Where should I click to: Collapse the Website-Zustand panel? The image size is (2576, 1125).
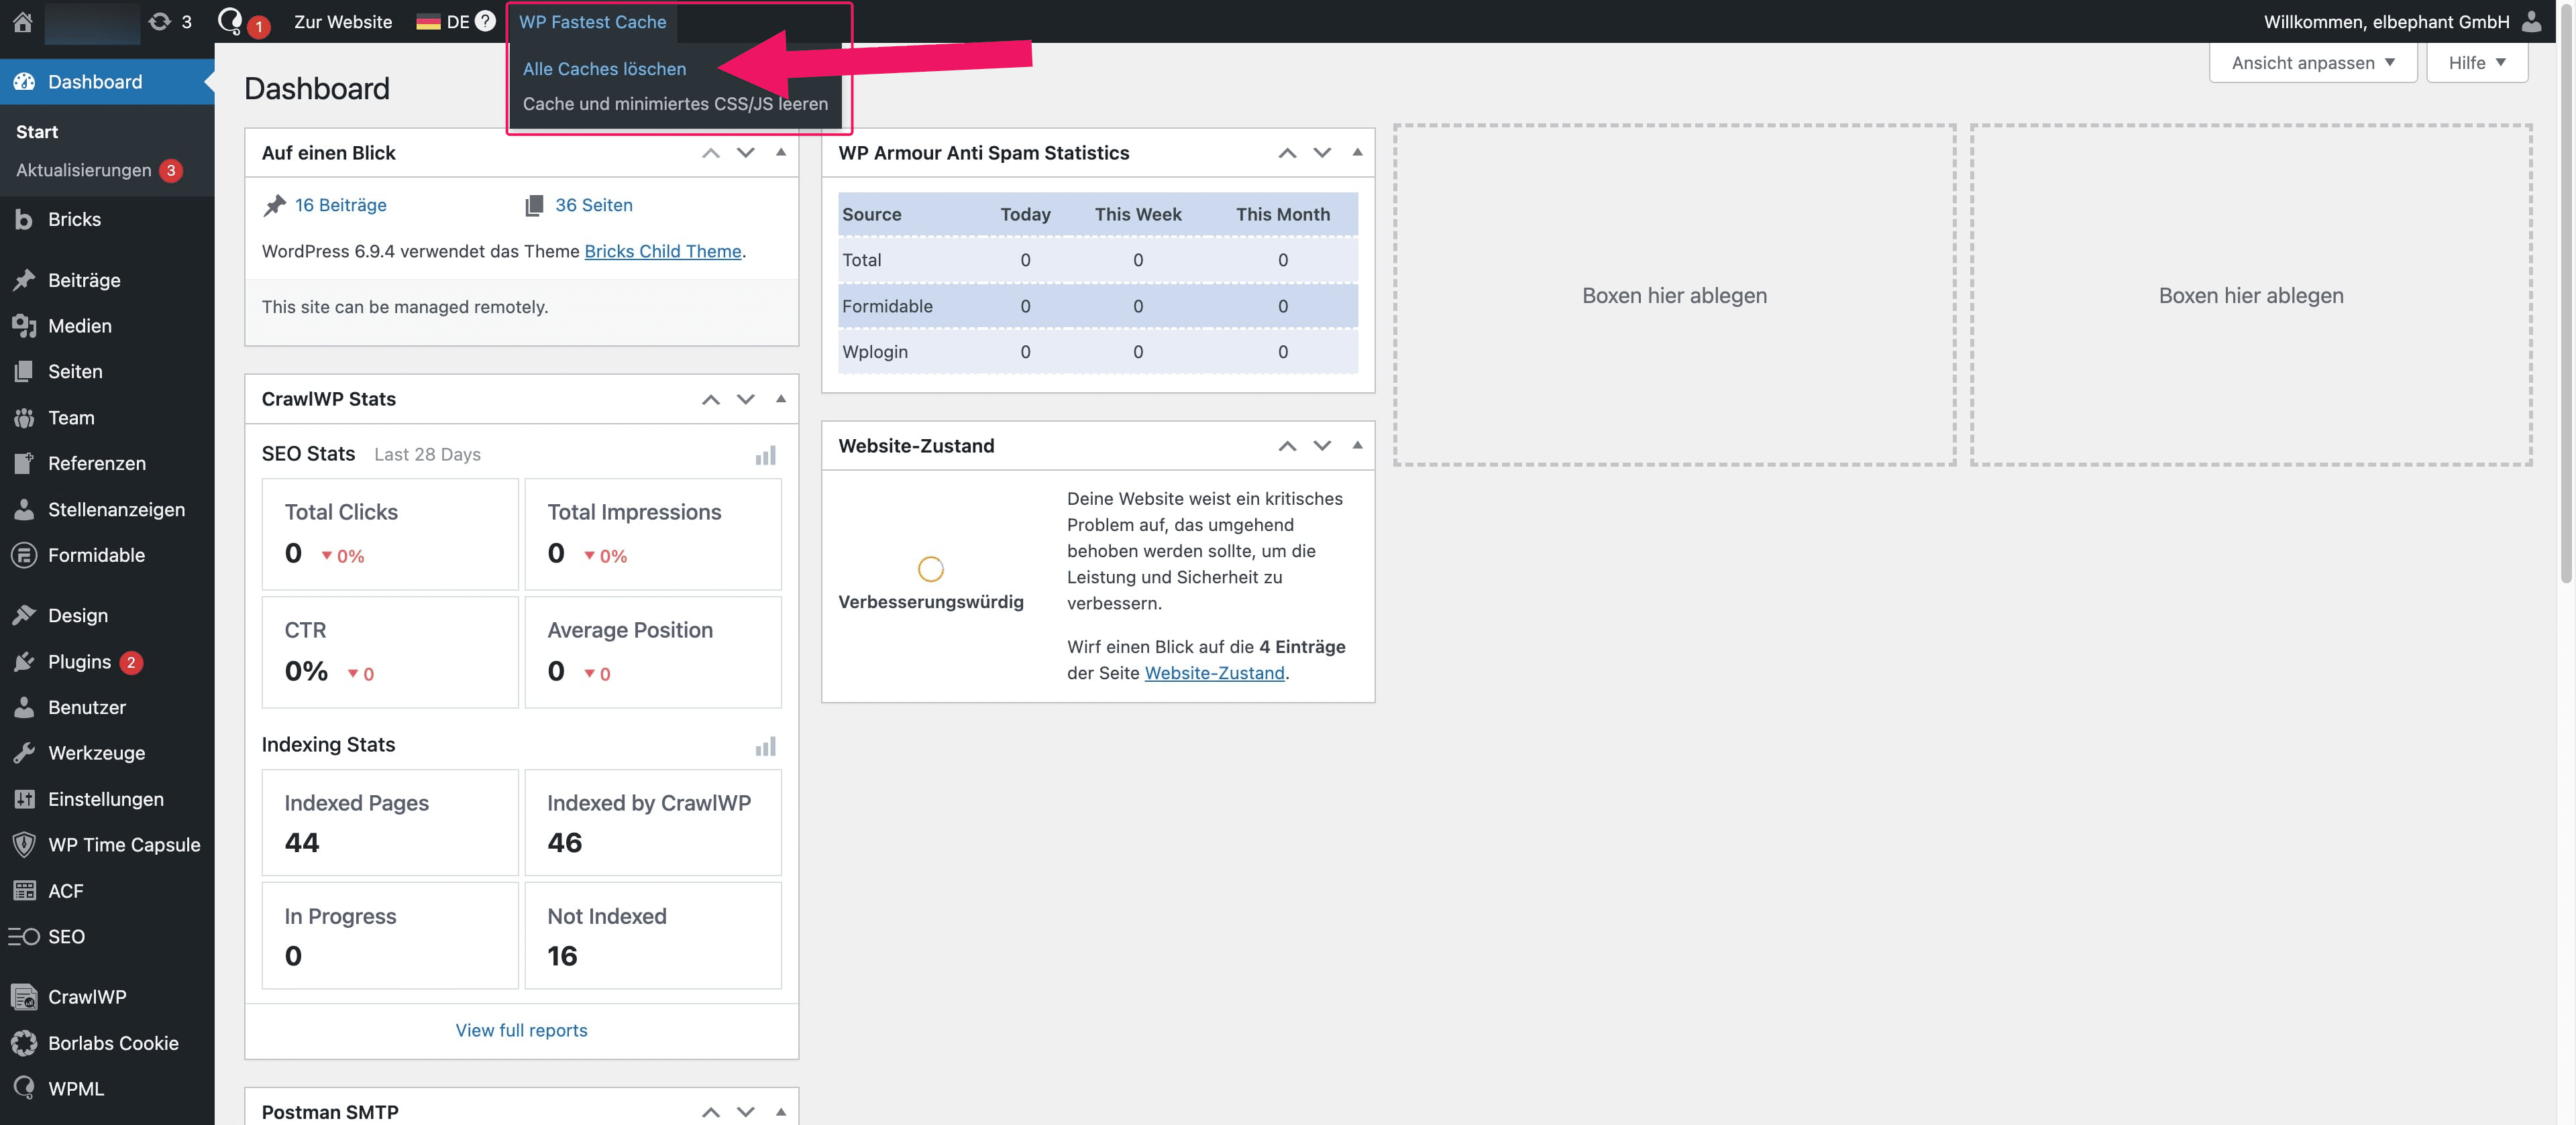coord(1357,445)
